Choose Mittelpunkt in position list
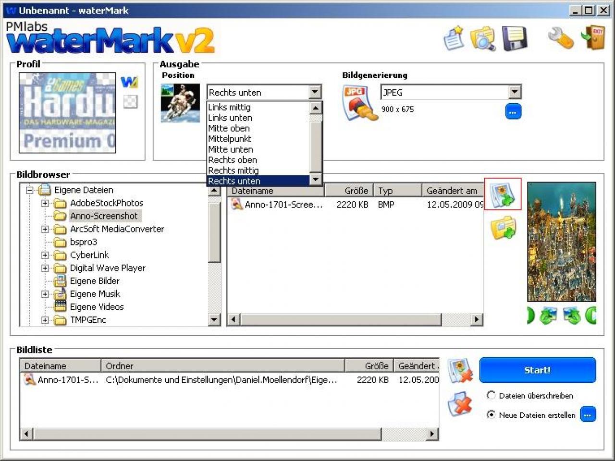The image size is (615, 461). [x=230, y=139]
